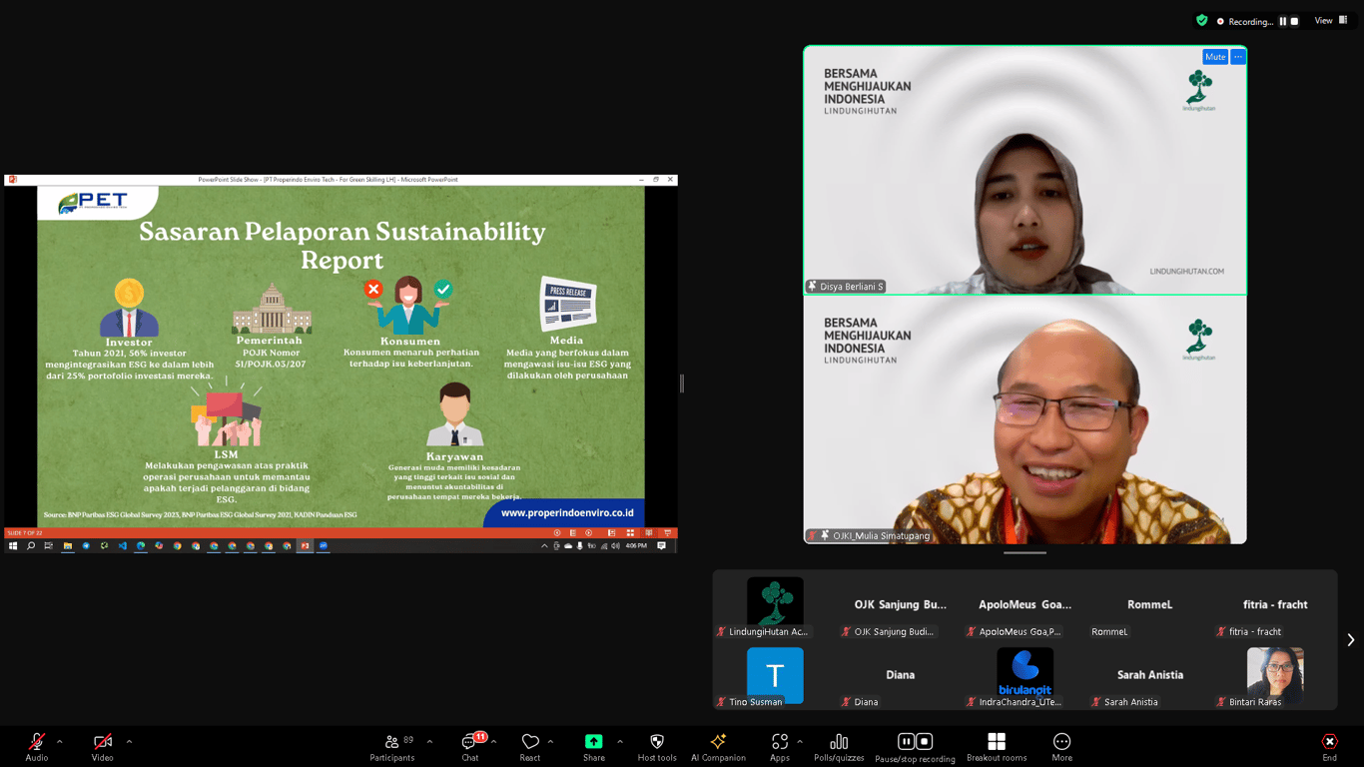Stop recording in the bottom toolbar
This screenshot has height=767, width=1364.
925,741
